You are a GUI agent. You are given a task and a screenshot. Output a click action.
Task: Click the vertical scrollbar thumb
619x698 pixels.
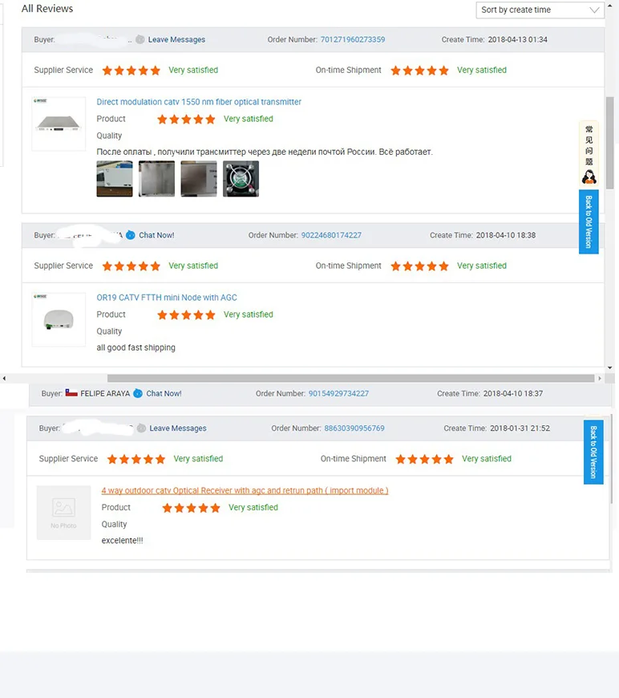[x=609, y=143]
